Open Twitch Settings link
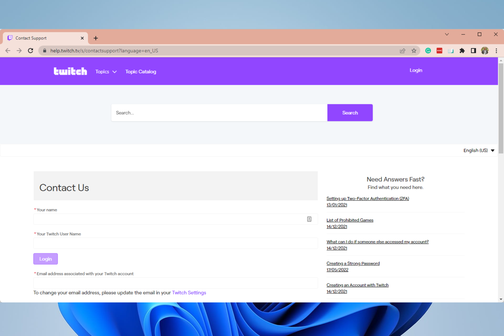Image resolution: width=504 pixels, height=336 pixels. [189, 293]
